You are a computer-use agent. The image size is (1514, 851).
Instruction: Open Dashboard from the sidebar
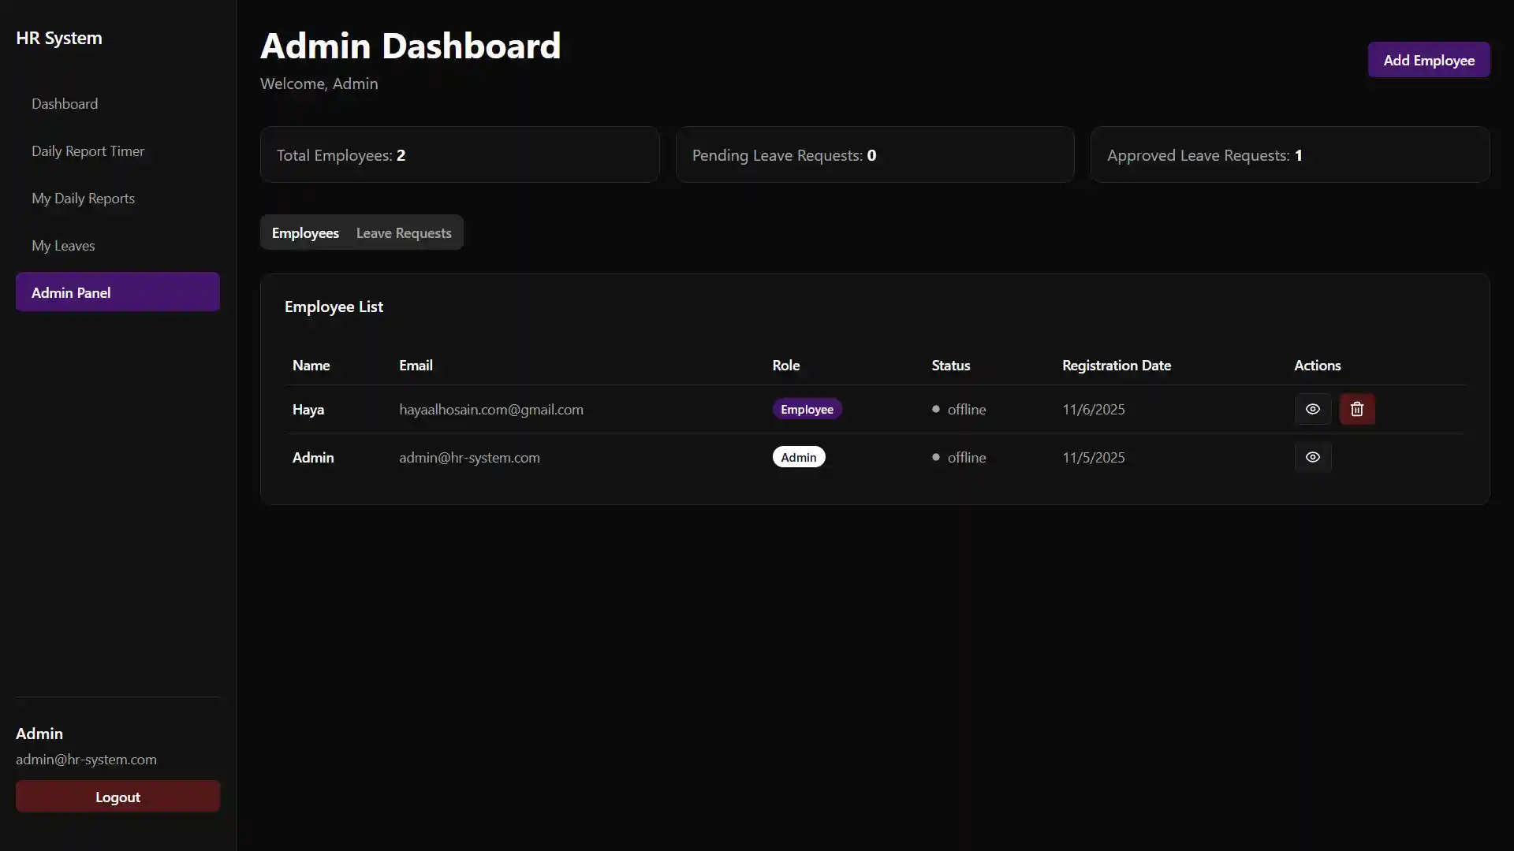click(x=65, y=104)
